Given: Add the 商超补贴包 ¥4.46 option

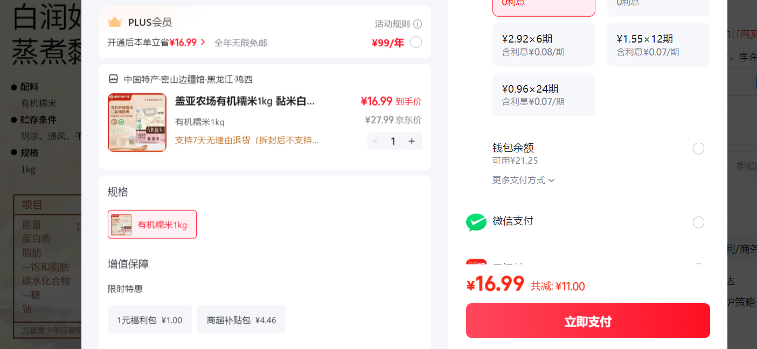Looking at the screenshot, I should (x=241, y=320).
